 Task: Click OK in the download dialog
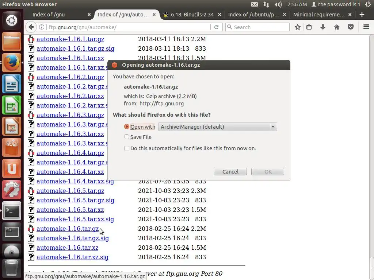coord(268,172)
